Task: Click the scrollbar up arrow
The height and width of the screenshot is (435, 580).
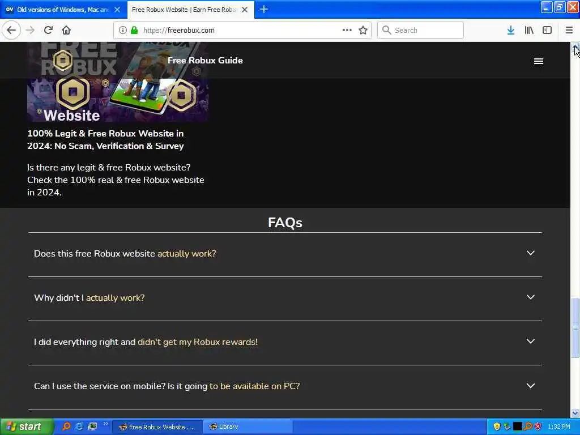Action: click(x=575, y=46)
